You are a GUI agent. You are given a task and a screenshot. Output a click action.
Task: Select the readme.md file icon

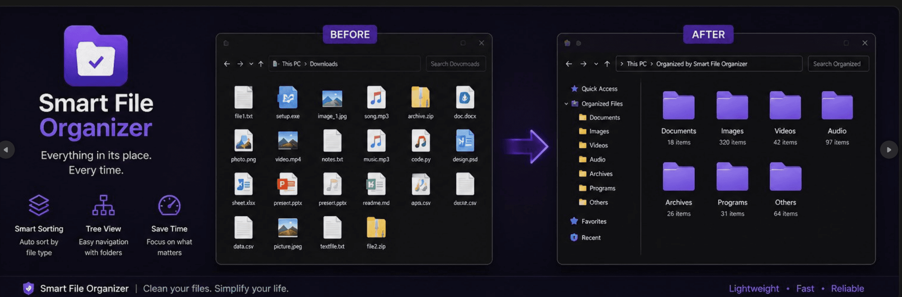coord(376,184)
